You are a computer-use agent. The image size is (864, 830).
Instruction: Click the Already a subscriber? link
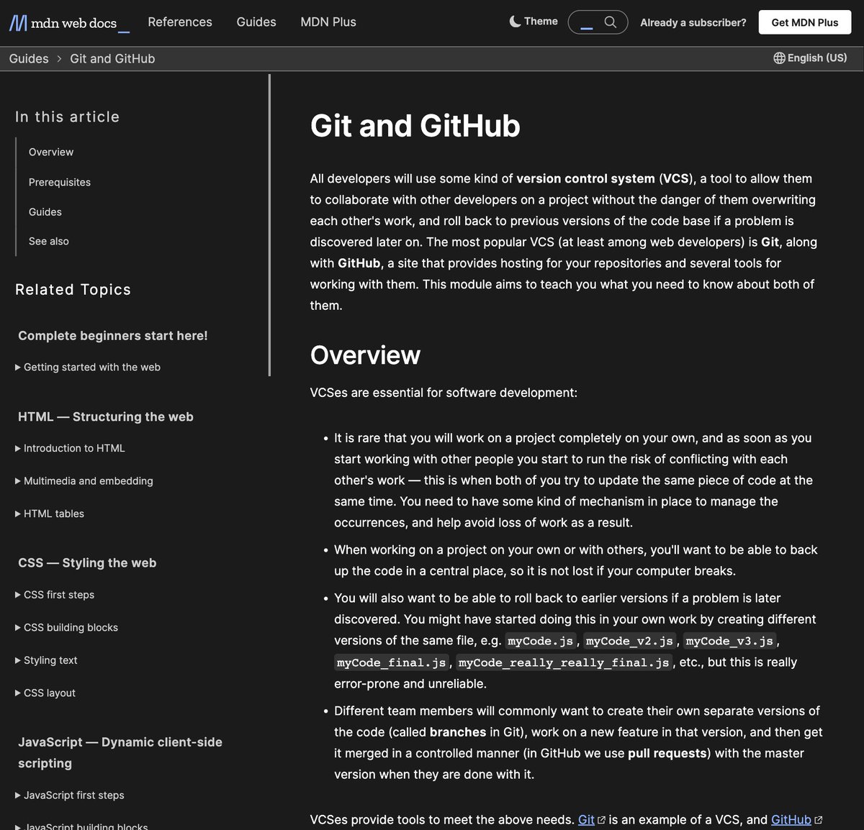click(x=693, y=22)
